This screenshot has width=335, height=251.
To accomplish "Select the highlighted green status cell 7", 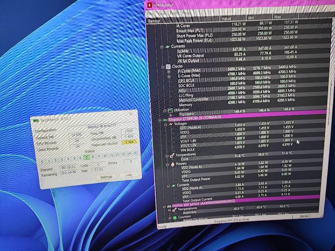I will 87,158.
